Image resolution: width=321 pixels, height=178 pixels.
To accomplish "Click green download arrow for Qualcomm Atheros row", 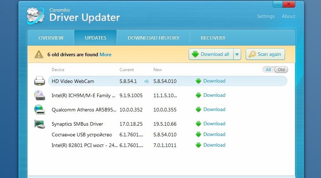I will pos(198,110).
